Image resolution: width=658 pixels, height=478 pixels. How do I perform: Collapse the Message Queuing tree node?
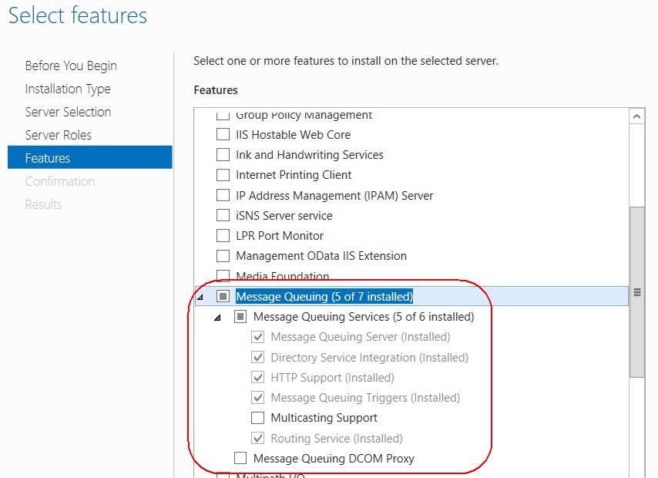[x=200, y=298]
